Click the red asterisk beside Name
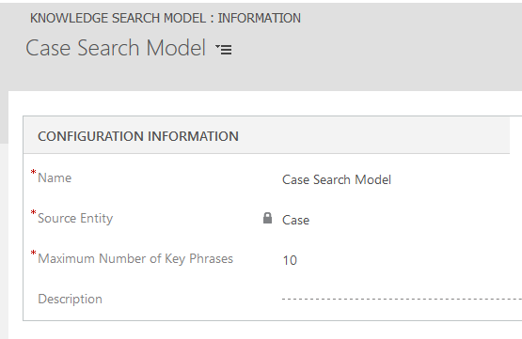 33,173
